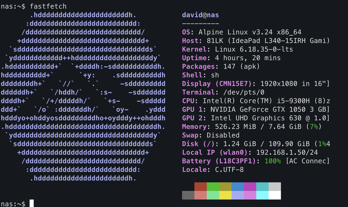Click the salmon pink color block
348x207 pixels.
click(x=201, y=195)
